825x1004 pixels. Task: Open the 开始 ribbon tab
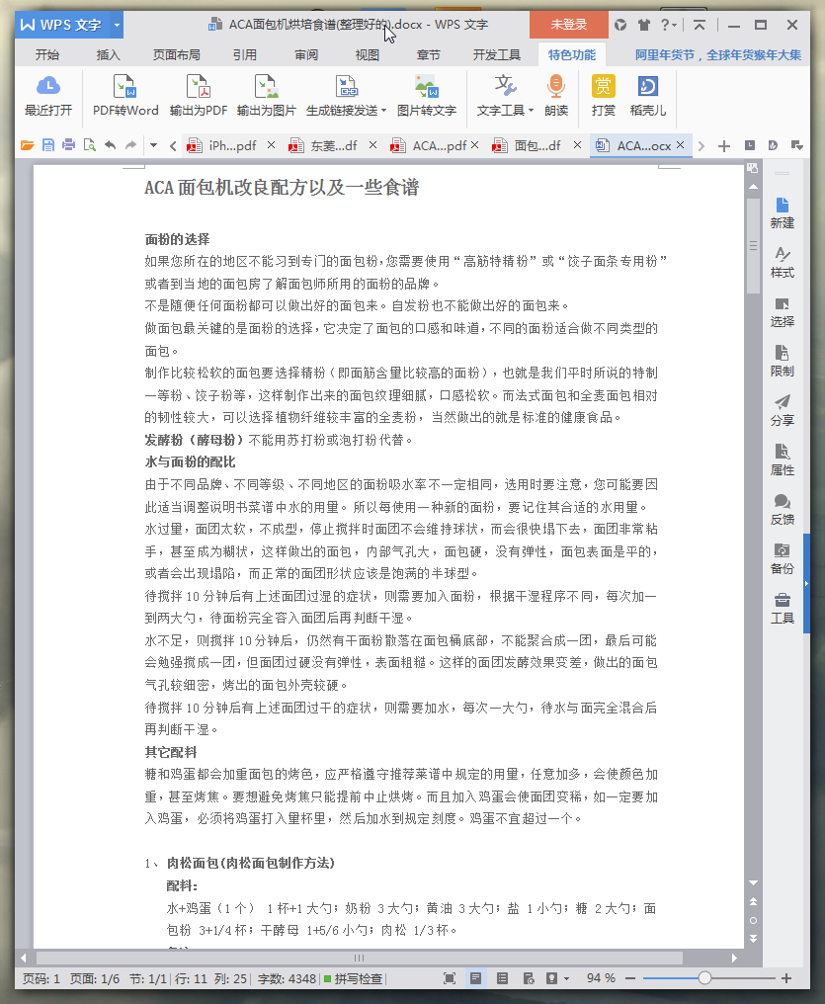(47, 55)
